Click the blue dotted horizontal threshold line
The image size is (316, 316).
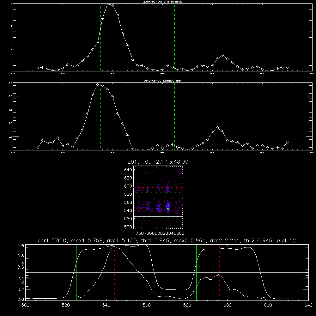167,292
